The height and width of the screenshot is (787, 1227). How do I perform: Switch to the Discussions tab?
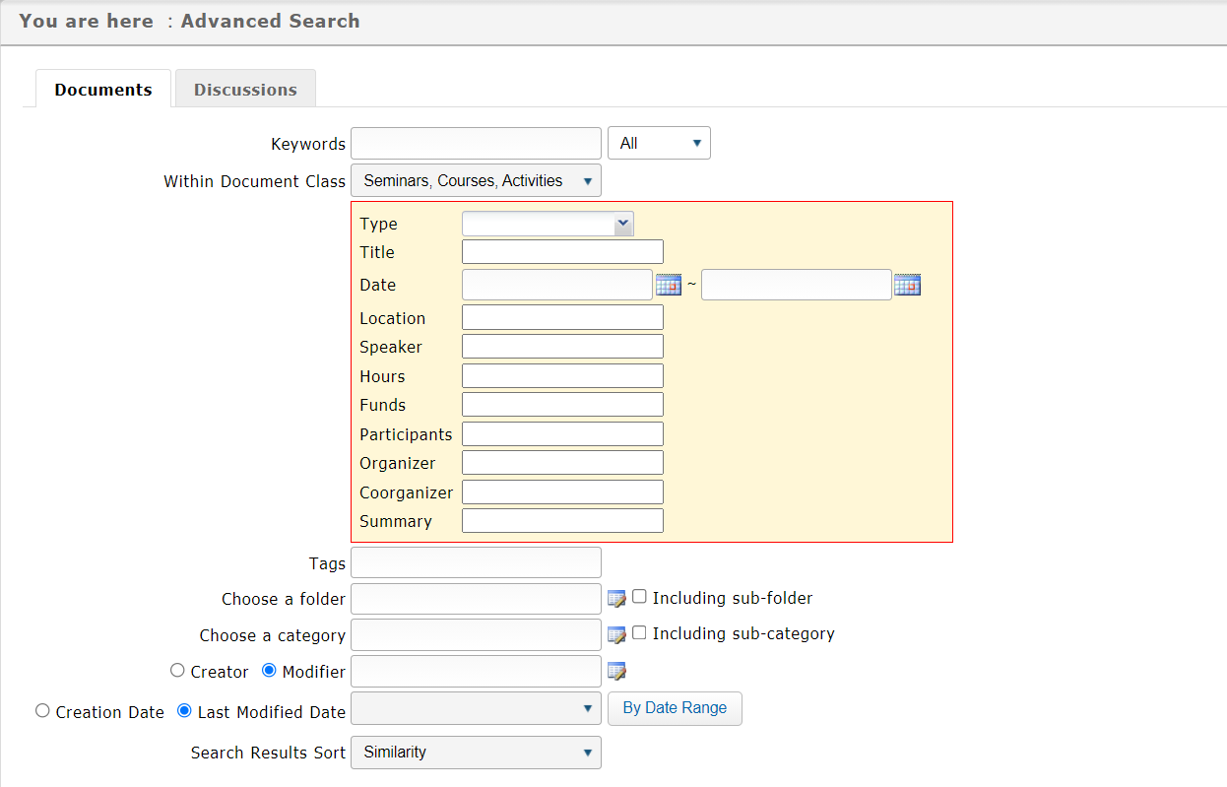pyautogui.click(x=245, y=90)
